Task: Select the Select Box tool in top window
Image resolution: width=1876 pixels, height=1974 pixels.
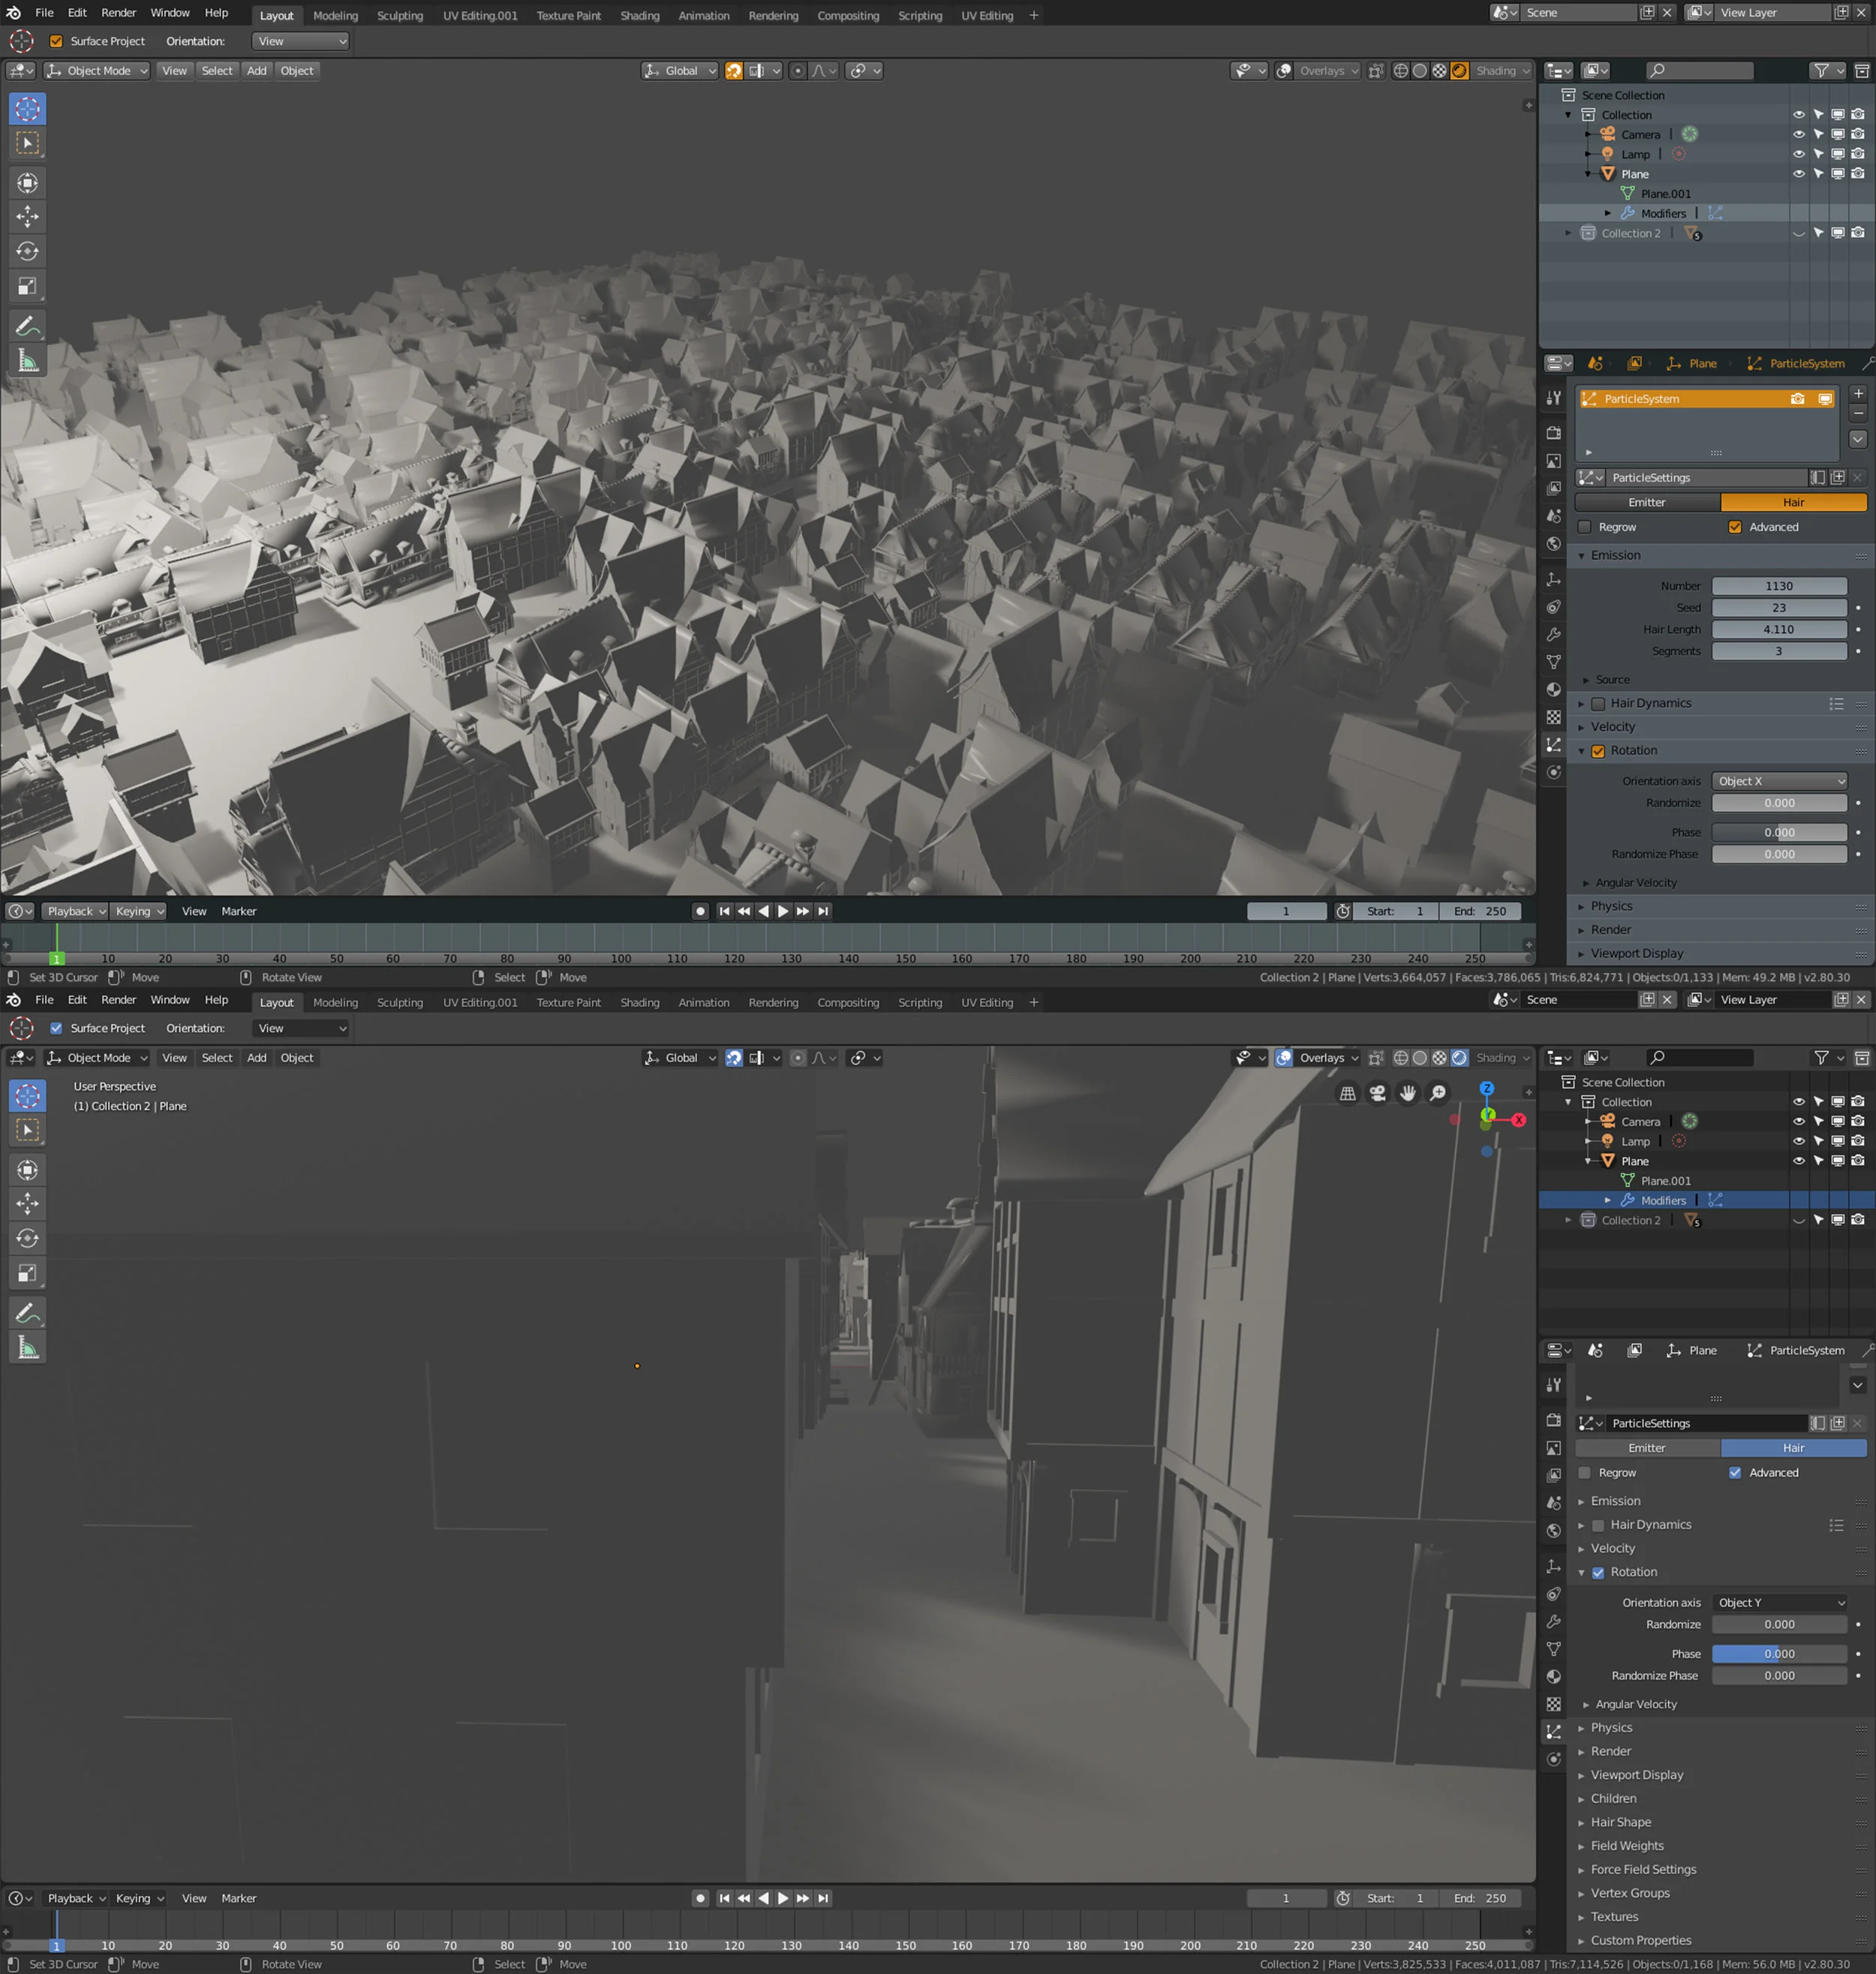Action: [x=27, y=143]
